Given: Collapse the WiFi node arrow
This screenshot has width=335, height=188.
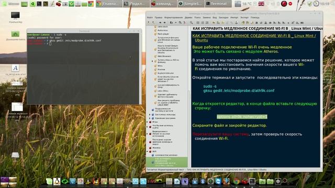Looking at the screenshot, I should click(147, 151).
